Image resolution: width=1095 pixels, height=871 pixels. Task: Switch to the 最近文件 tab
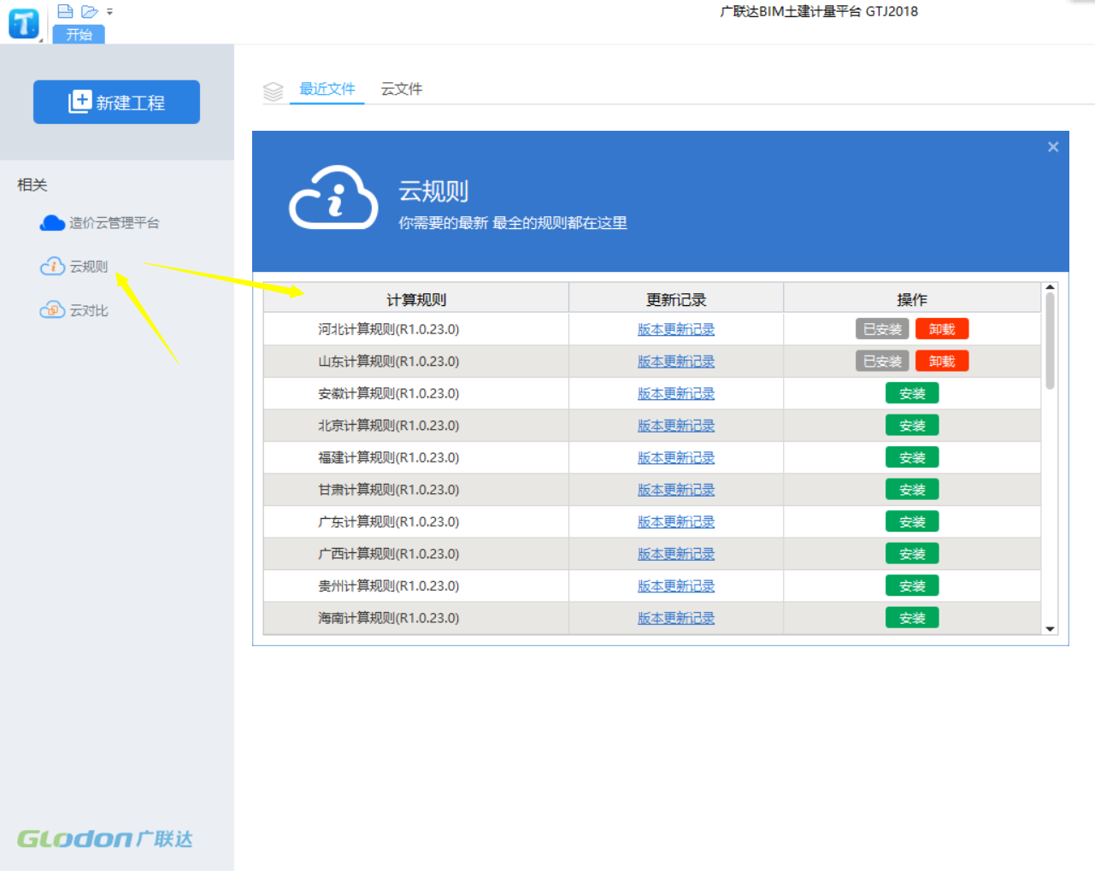tap(327, 89)
